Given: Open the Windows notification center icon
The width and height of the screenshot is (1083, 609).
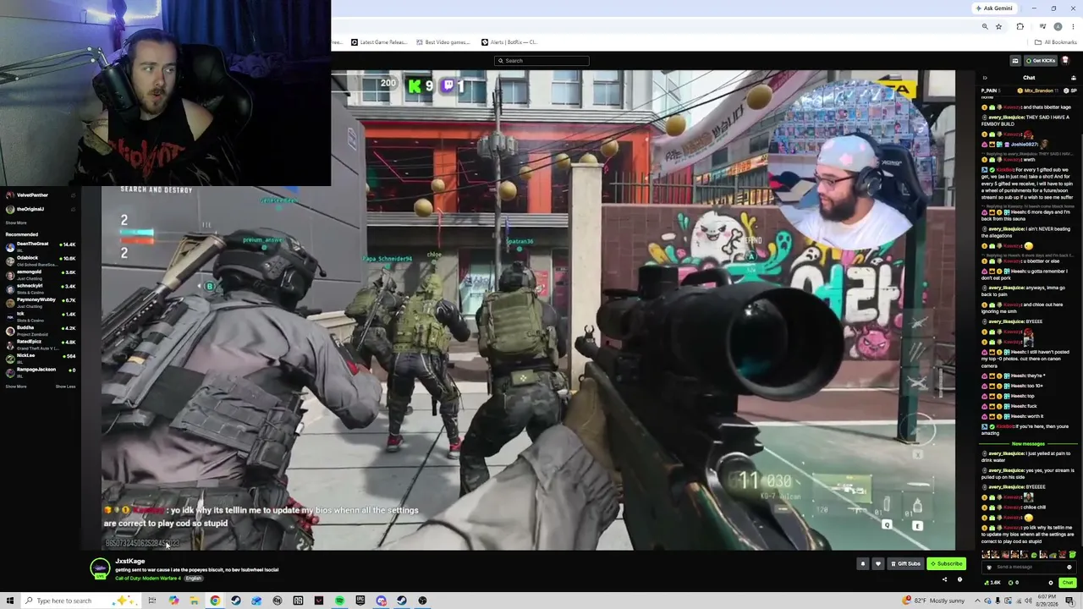Looking at the screenshot, I should point(1069,601).
